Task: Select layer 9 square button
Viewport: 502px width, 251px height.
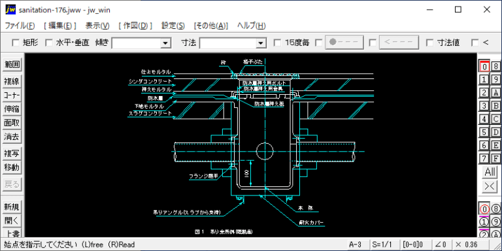Action: point(496,79)
